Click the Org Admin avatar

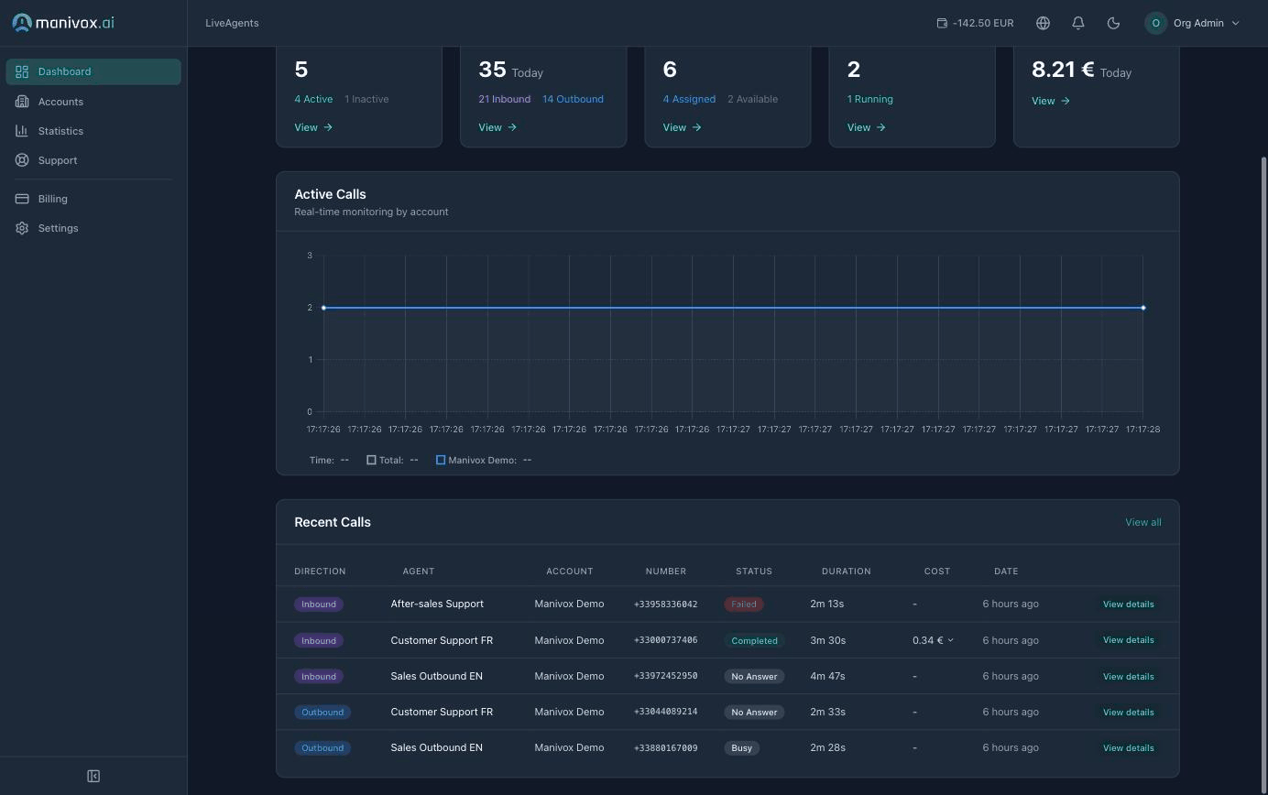[1155, 23]
